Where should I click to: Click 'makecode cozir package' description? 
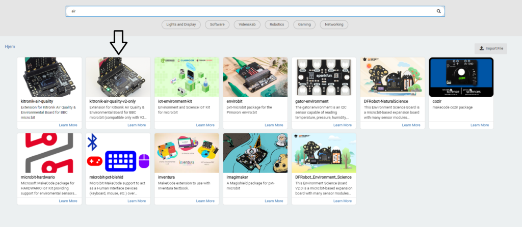(452, 107)
